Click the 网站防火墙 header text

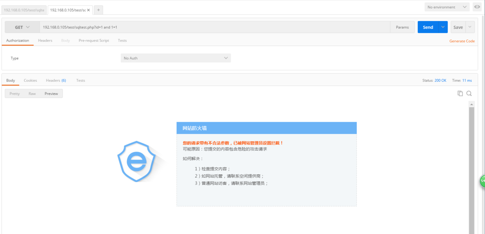[195, 128]
